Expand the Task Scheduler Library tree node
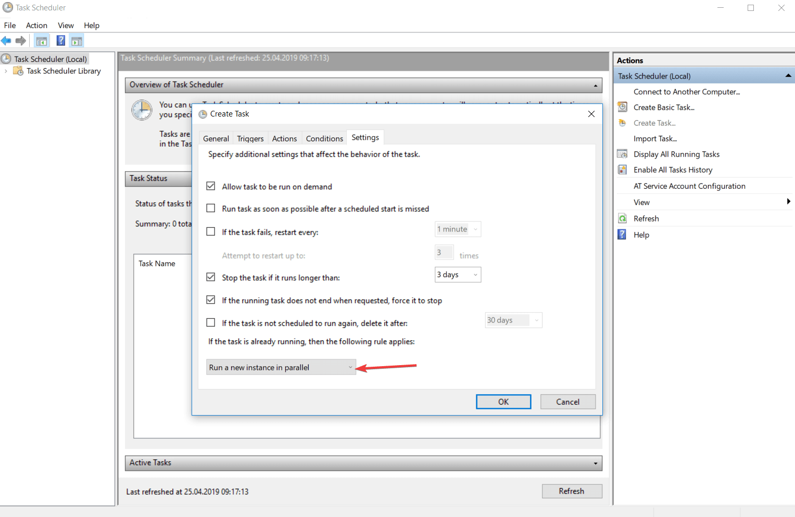Screen dimensions: 795x517 click(6, 71)
